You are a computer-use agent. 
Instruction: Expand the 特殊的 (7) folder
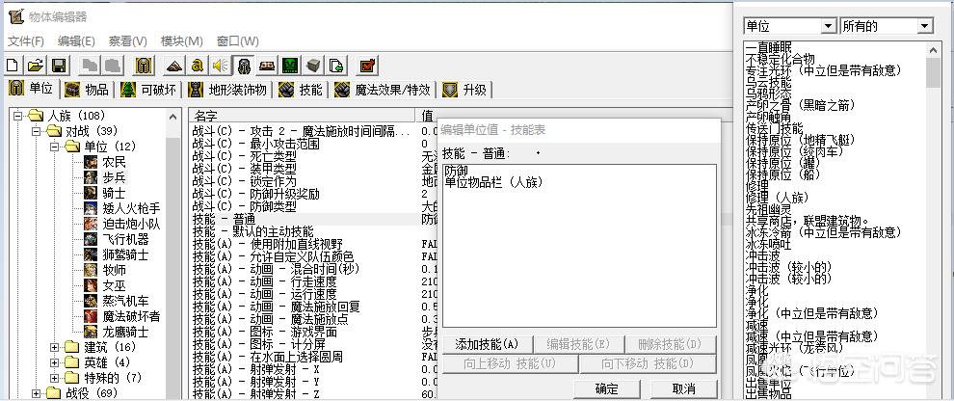click(55, 378)
